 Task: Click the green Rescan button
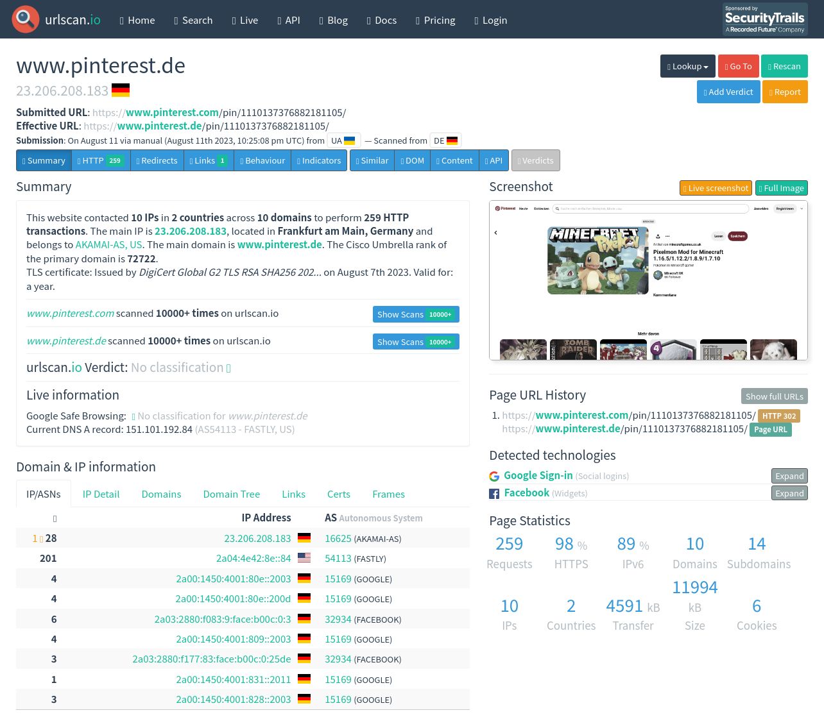pyautogui.click(x=784, y=66)
